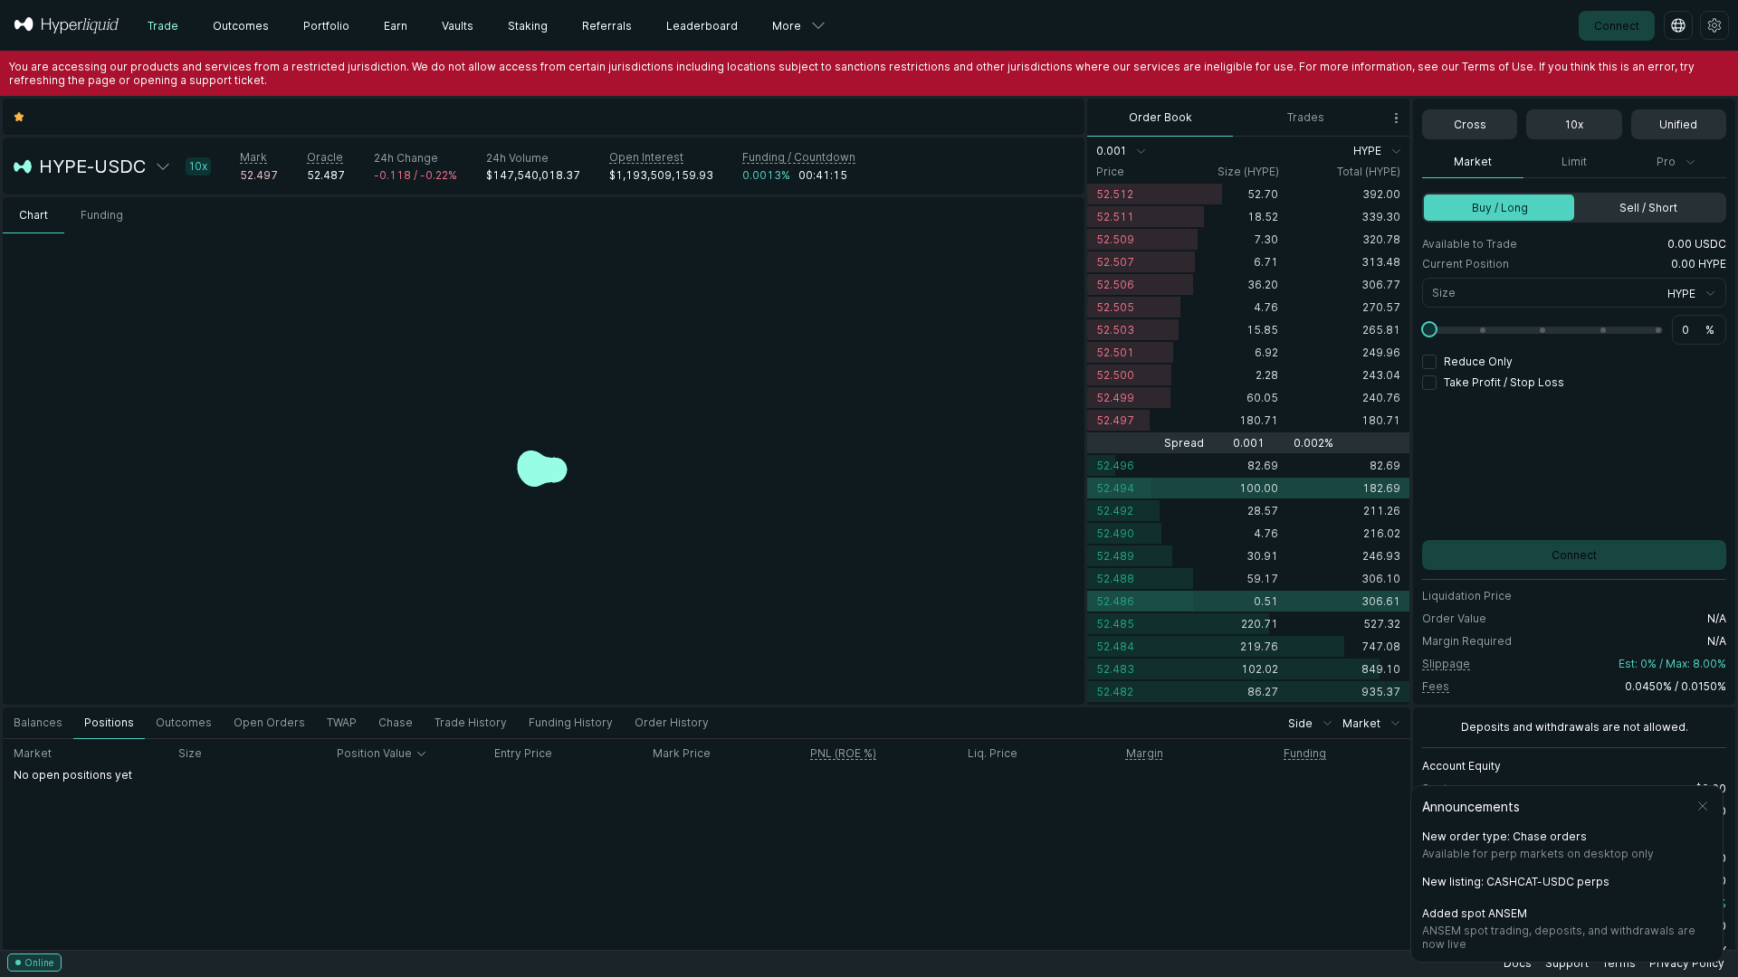Click the Connect button in order panel
Viewport: 1738px width, 977px height.
[x=1573, y=555]
